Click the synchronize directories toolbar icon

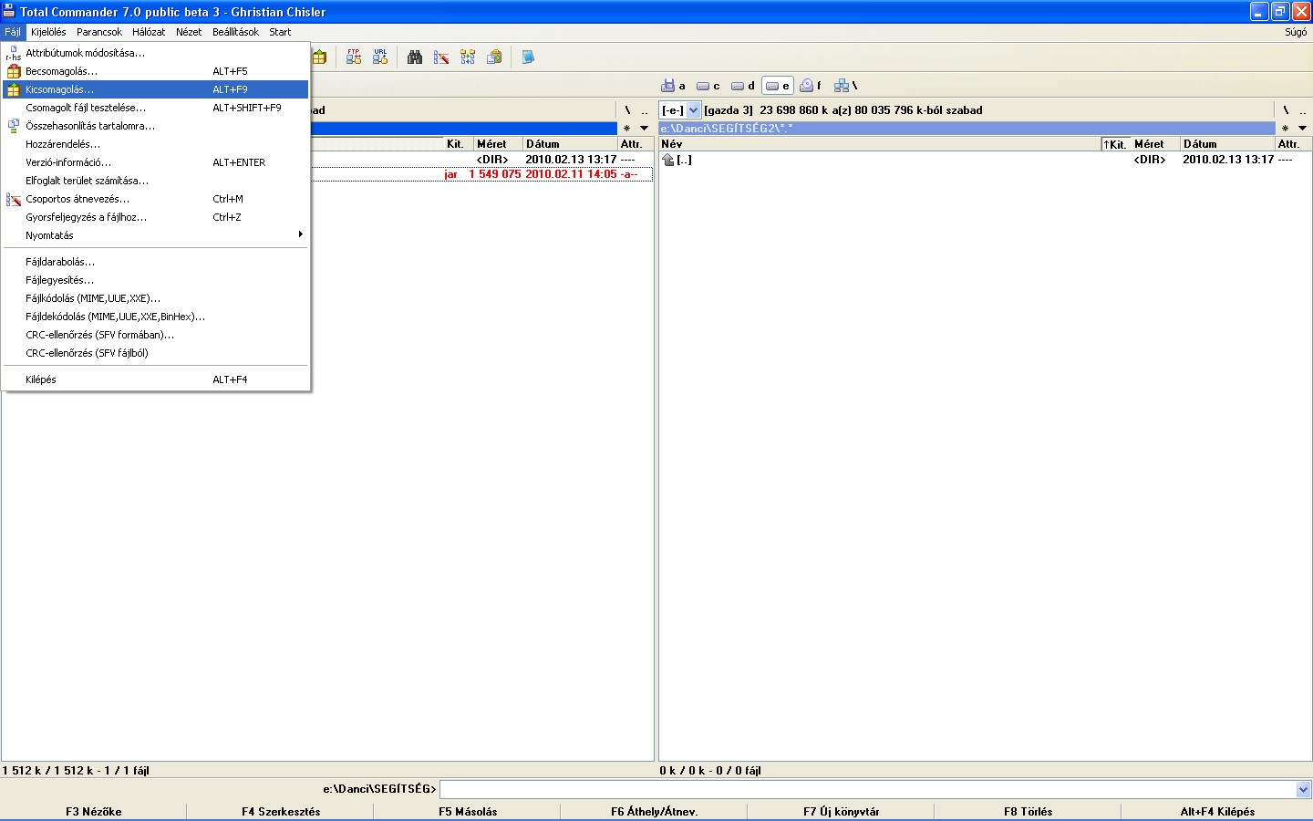coord(468,57)
